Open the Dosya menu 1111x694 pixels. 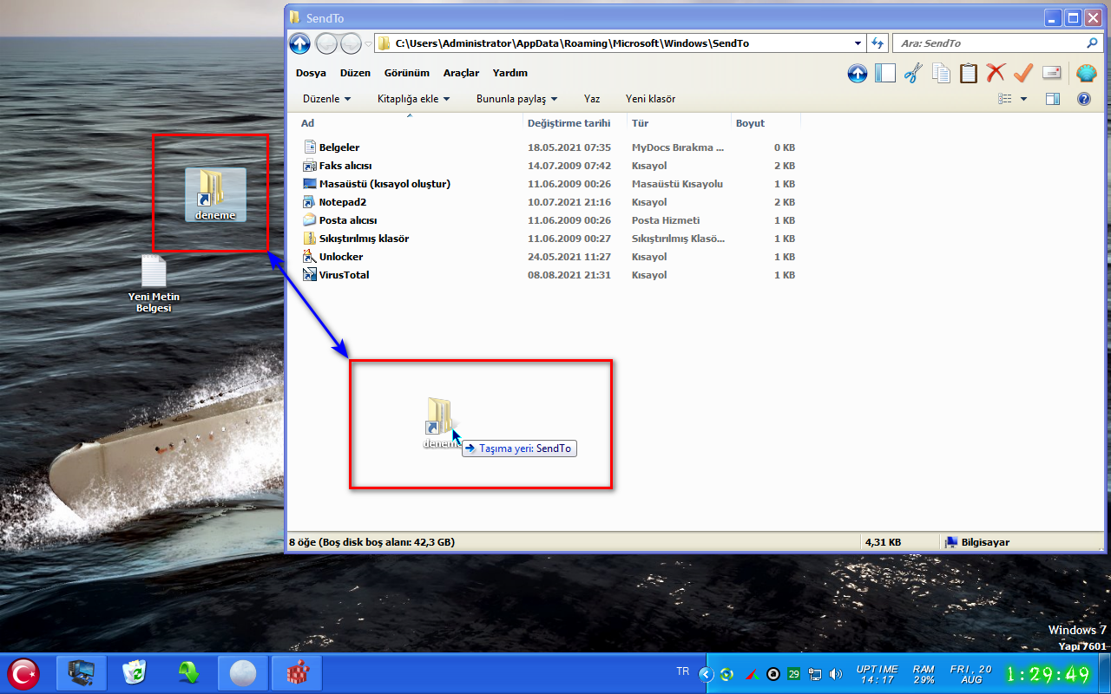tap(311, 73)
